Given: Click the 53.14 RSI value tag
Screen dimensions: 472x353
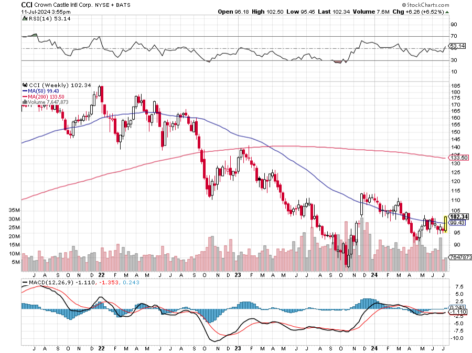Looking at the screenshot, I should coord(458,46).
